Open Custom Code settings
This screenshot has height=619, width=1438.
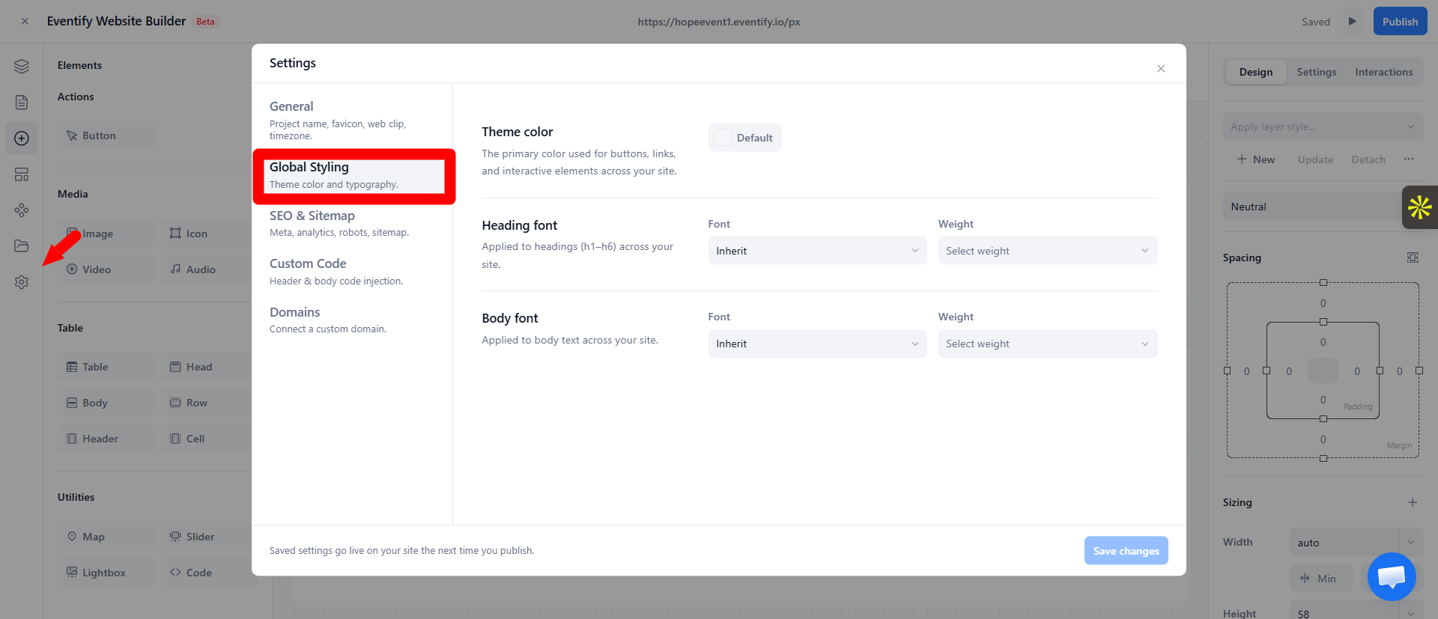[x=352, y=272]
